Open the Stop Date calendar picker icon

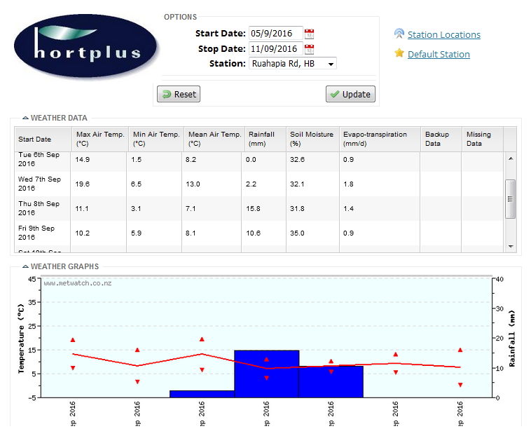(x=309, y=49)
